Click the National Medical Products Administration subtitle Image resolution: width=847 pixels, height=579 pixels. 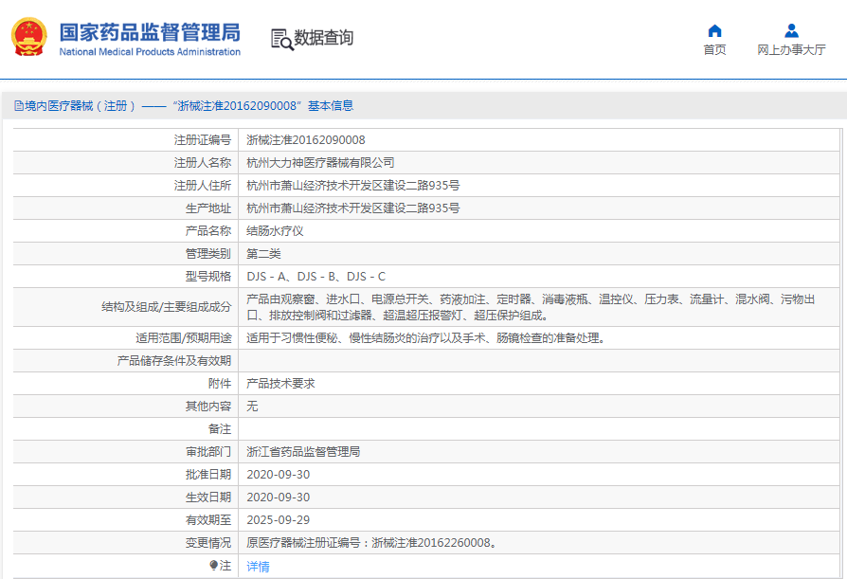tap(150, 52)
